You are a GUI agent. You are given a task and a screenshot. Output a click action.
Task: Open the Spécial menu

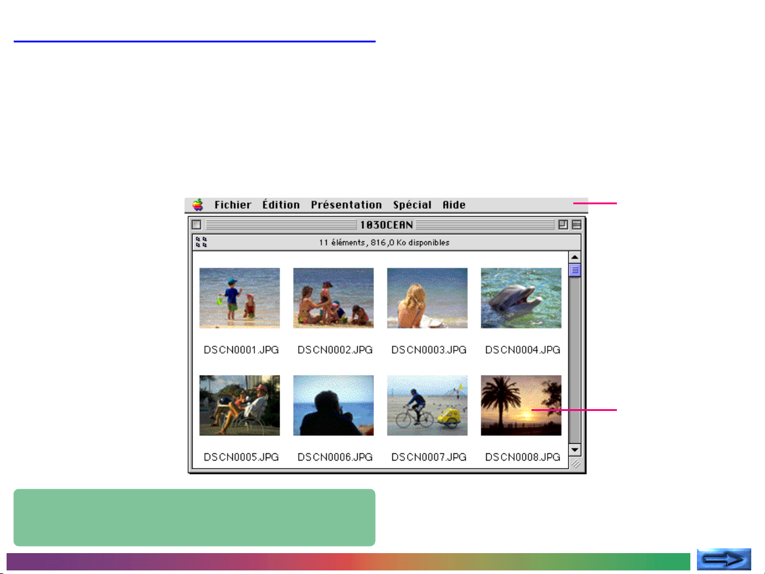tap(411, 205)
